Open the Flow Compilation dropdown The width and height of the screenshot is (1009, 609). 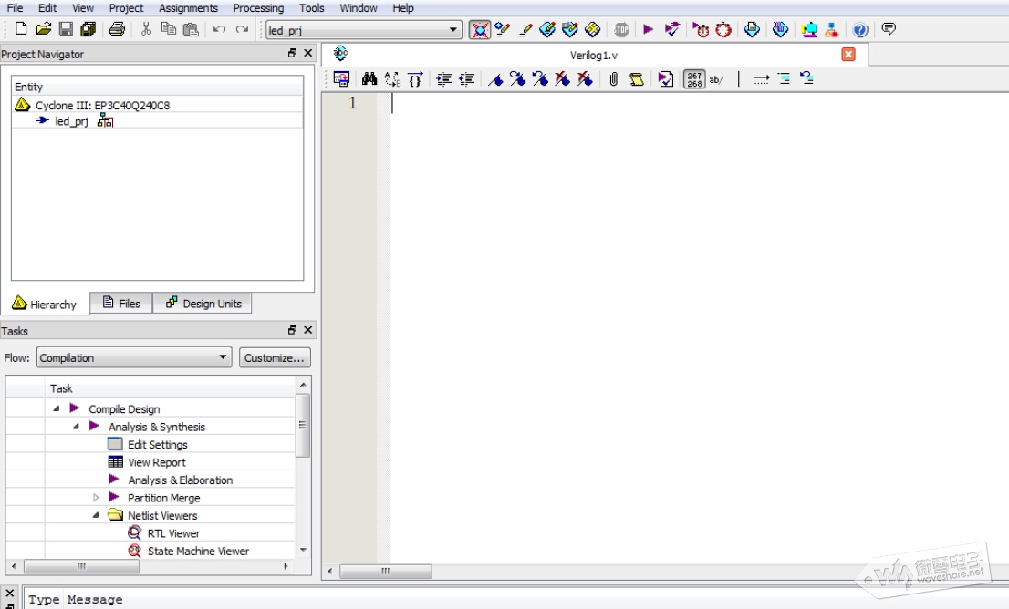click(x=134, y=358)
